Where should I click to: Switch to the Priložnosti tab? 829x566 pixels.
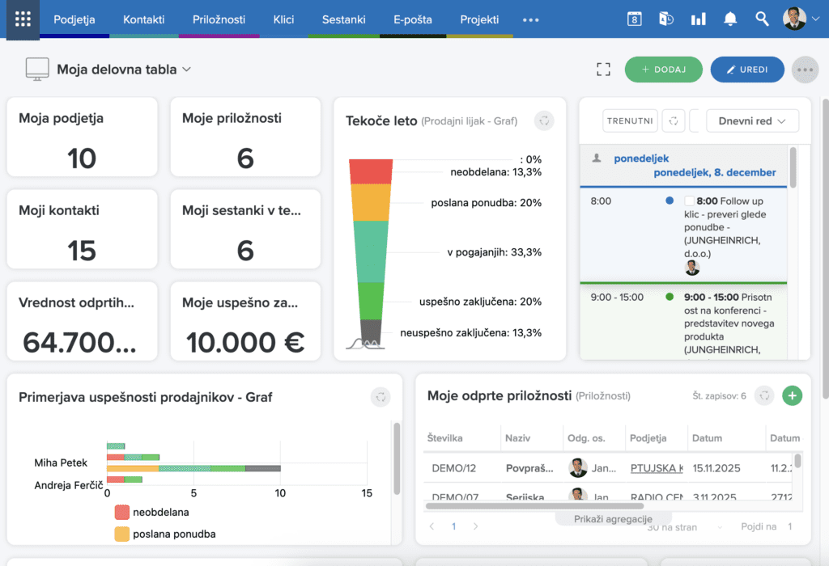pyautogui.click(x=219, y=19)
